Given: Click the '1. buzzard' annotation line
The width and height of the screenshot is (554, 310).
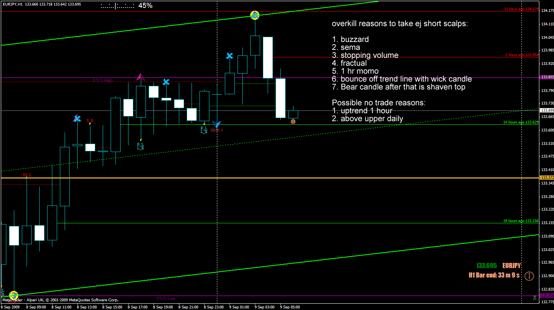Looking at the screenshot, I should 350,39.
